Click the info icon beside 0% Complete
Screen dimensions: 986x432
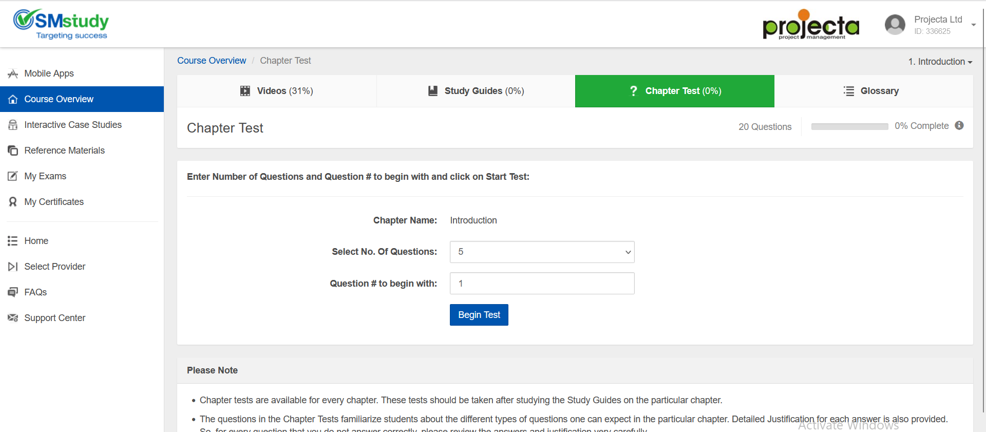959,126
